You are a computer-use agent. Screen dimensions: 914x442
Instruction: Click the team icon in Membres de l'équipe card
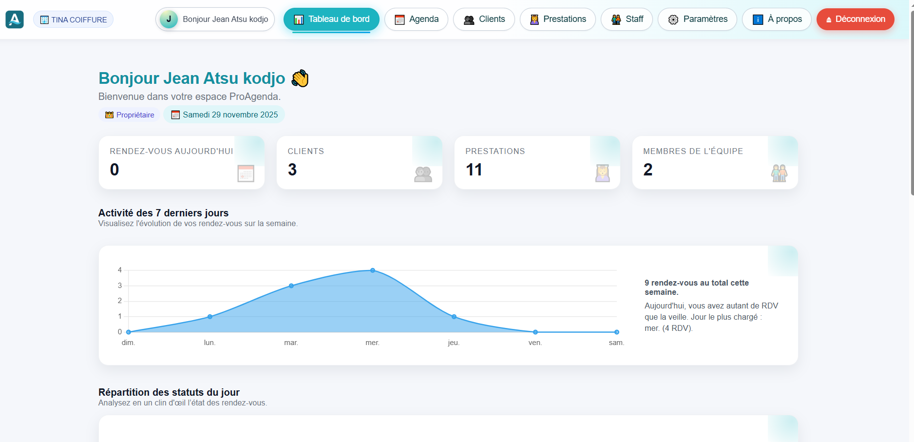779,173
